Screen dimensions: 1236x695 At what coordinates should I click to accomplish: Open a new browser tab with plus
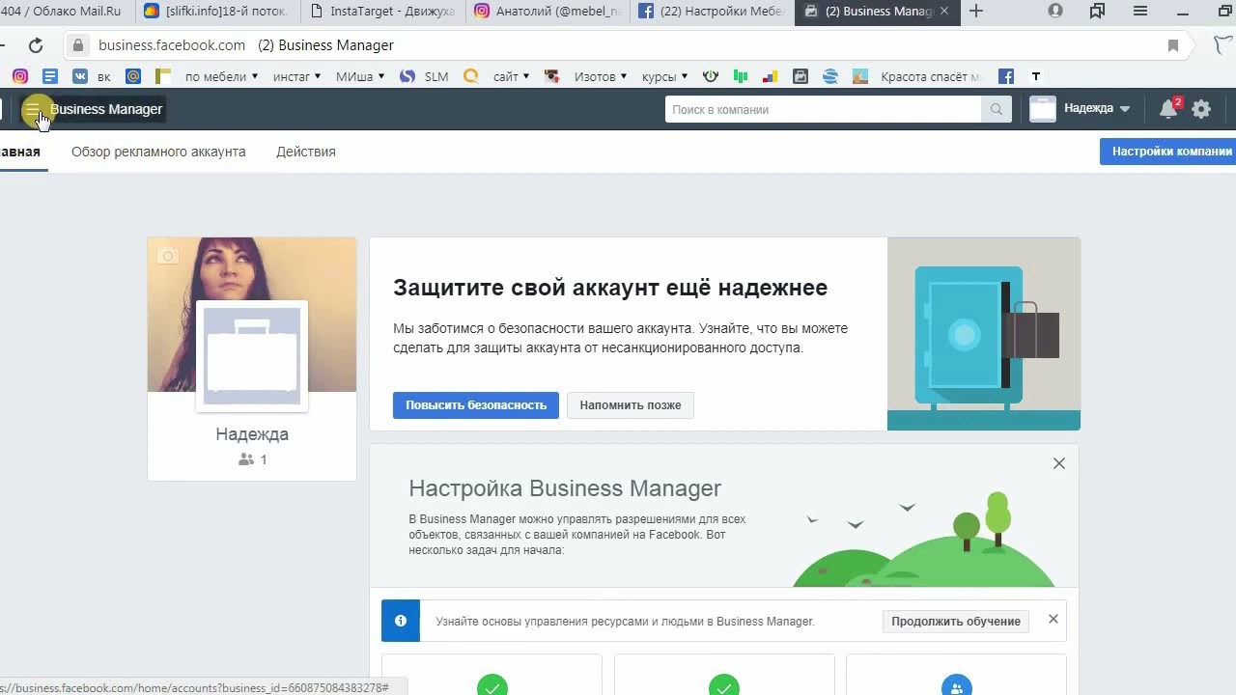[976, 12]
